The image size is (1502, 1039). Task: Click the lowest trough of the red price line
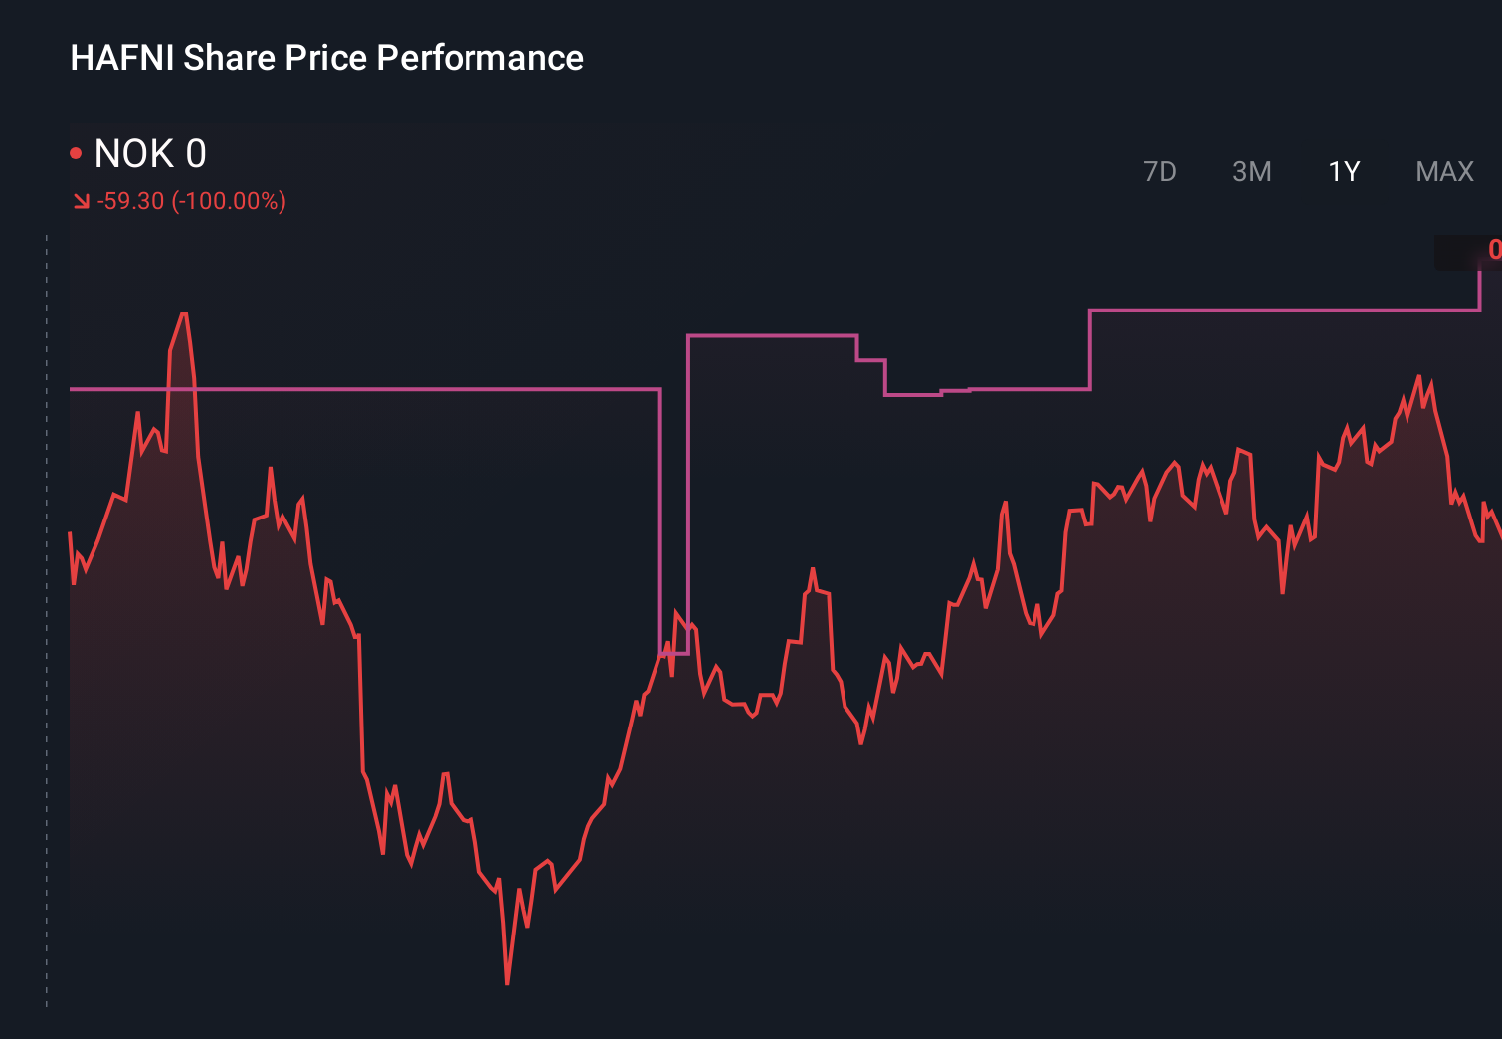coord(507,983)
